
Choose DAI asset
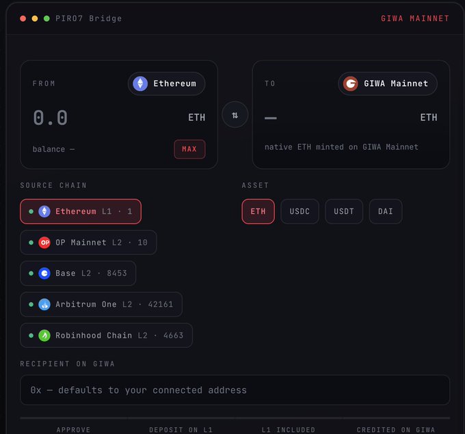[386, 211]
